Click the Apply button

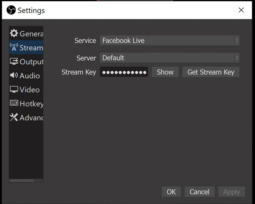pos(231,192)
